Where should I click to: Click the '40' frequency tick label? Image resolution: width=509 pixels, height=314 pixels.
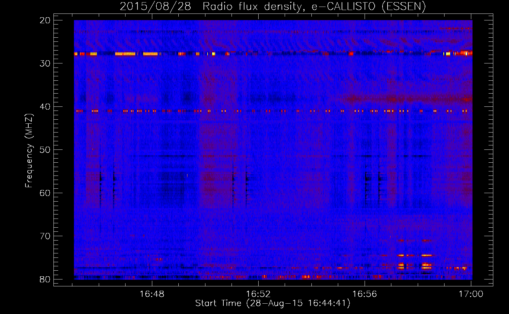click(45, 107)
